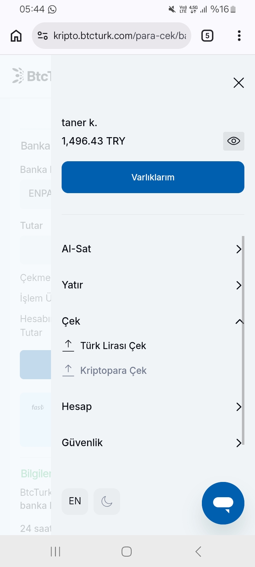Tap the Android back navigation button
Image resolution: width=255 pixels, height=567 pixels.
(x=198, y=551)
